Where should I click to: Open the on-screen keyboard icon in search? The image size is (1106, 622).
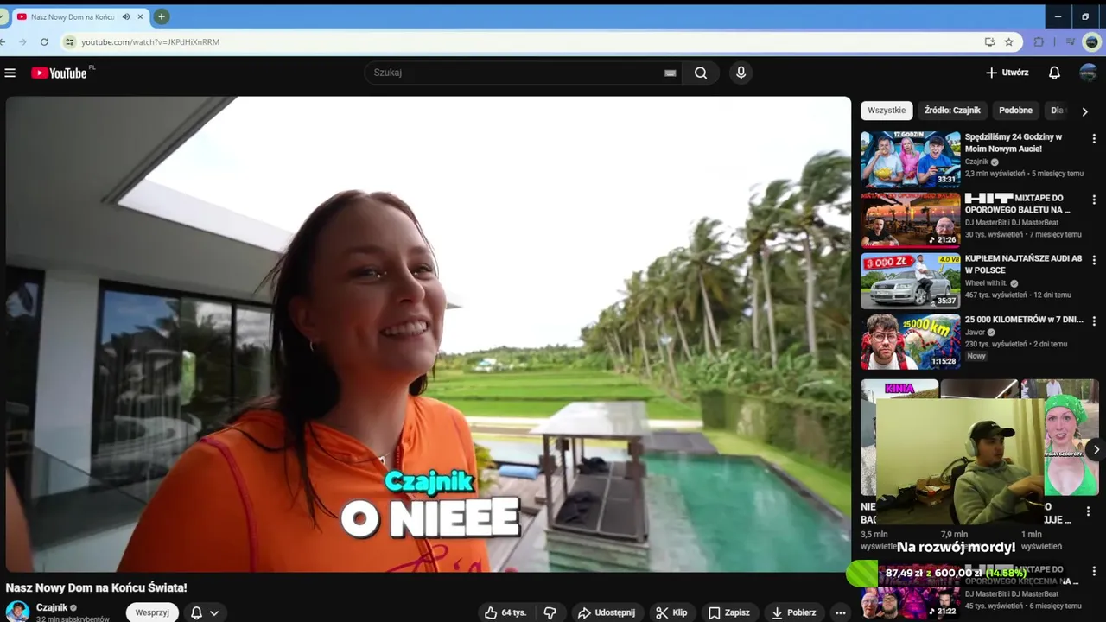click(670, 73)
